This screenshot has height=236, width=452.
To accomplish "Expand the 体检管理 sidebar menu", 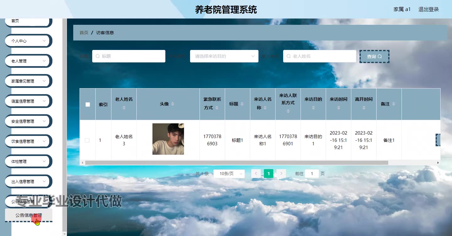I will pyautogui.click(x=28, y=161).
